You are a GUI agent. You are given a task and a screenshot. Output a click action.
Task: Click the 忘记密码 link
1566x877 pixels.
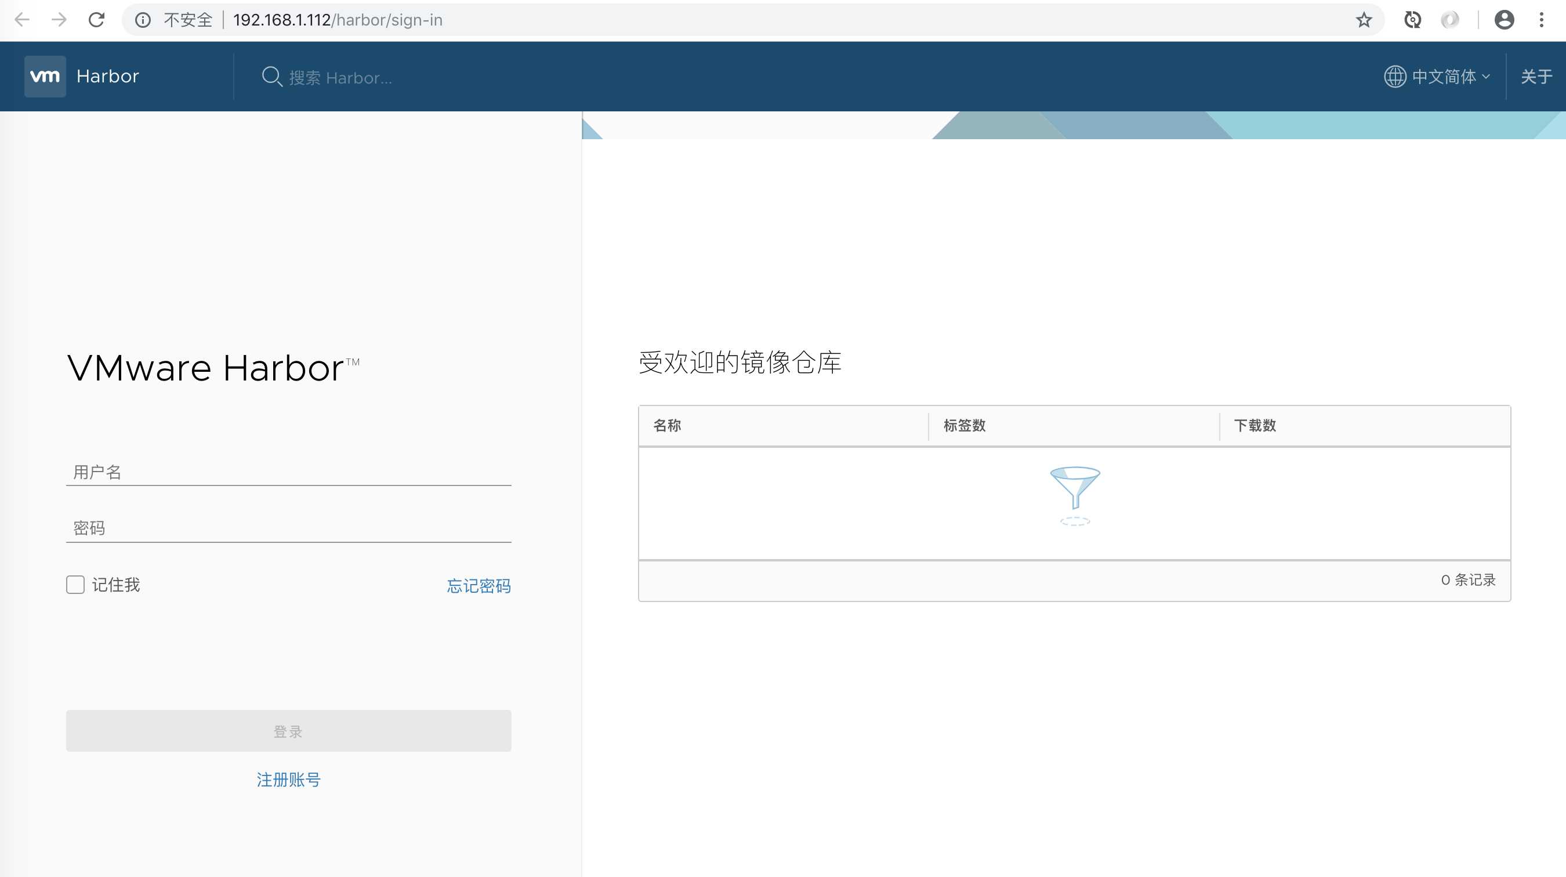pyautogui.click(x=479, y=586)
